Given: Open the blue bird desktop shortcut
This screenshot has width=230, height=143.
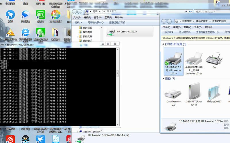Looking at the screenshot, I should point(41,139).
